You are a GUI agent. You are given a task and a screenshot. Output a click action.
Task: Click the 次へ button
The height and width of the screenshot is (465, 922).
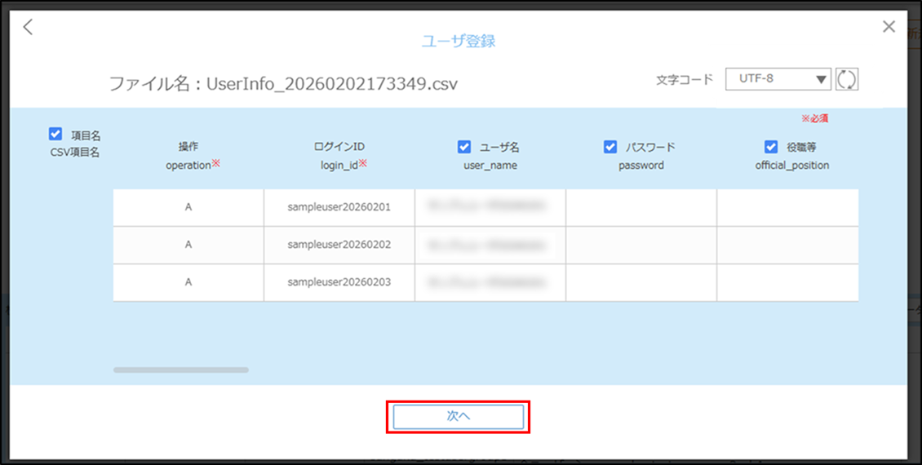pyautogui.click(x=458, y=417)
